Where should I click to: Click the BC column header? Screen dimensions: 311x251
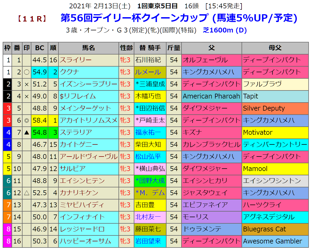40,48
